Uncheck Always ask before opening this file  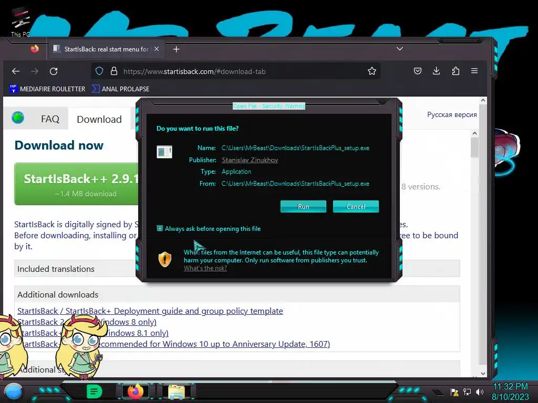(160, 228)
